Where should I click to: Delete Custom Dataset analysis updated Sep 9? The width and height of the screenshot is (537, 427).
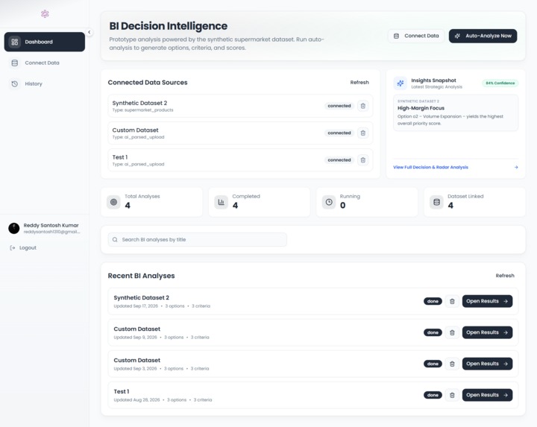point(452,332)
